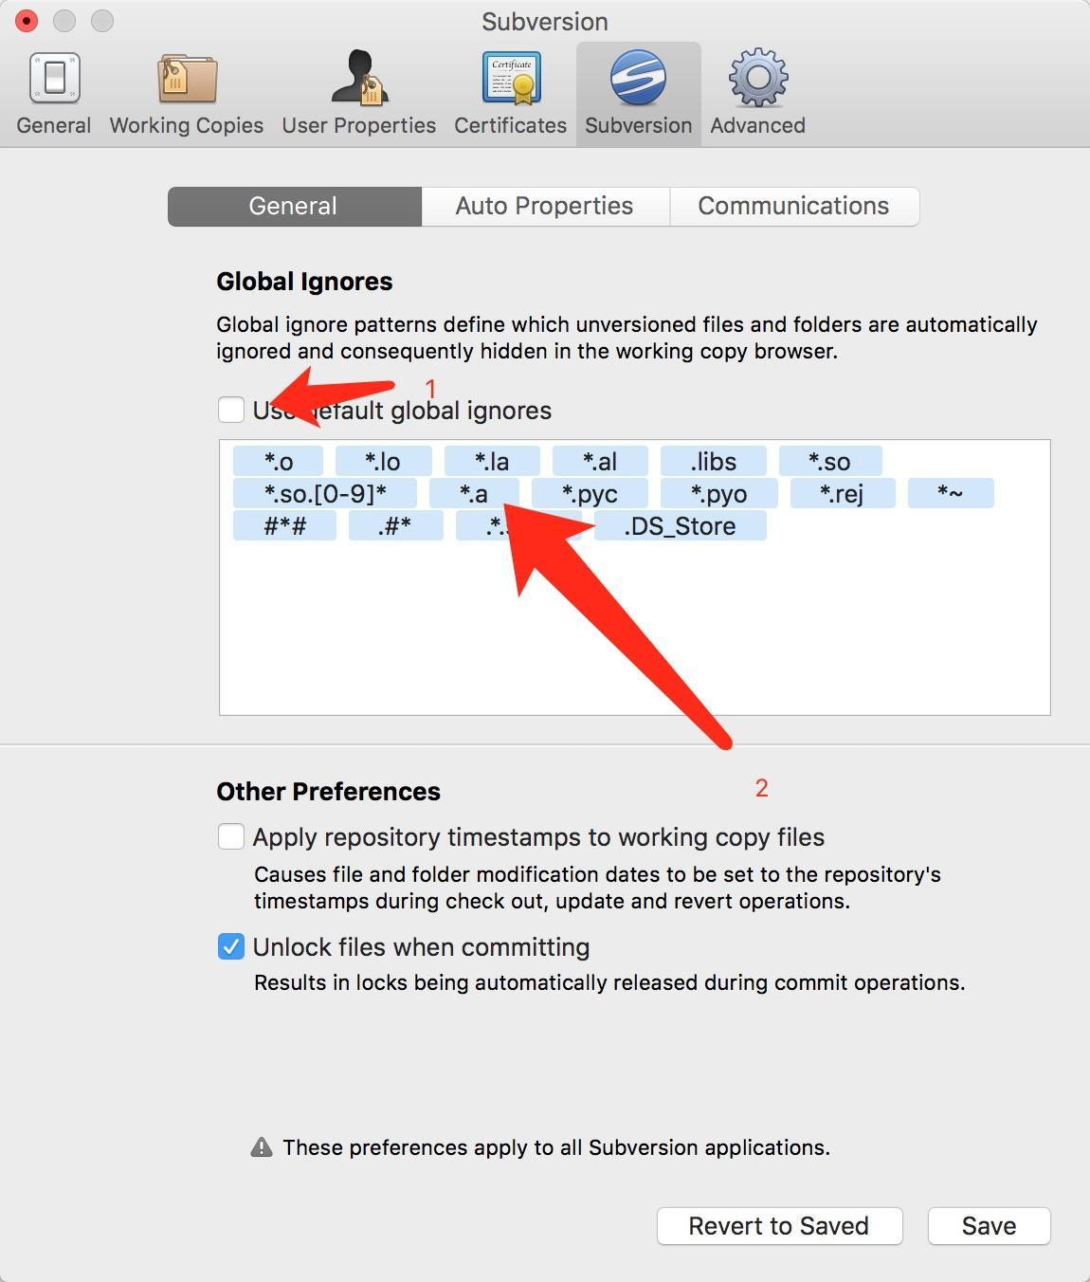Screen dimensions: 1090x1282
Task: Click the Save button
Action: click(x=989, y=1225)
